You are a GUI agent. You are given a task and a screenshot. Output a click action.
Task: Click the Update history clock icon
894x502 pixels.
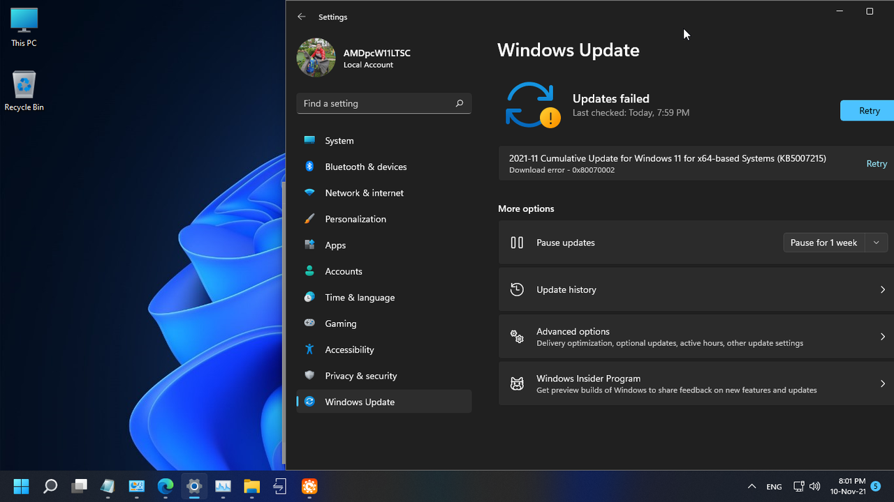[517, 289]
